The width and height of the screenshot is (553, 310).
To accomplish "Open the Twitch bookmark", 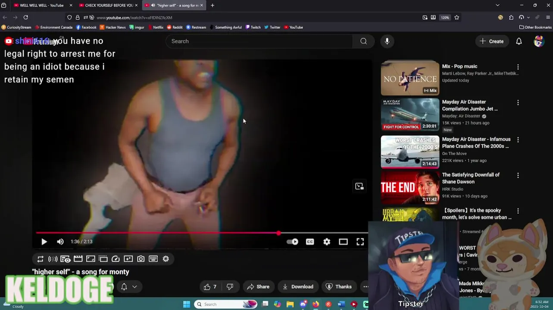I will pos(253,27).
